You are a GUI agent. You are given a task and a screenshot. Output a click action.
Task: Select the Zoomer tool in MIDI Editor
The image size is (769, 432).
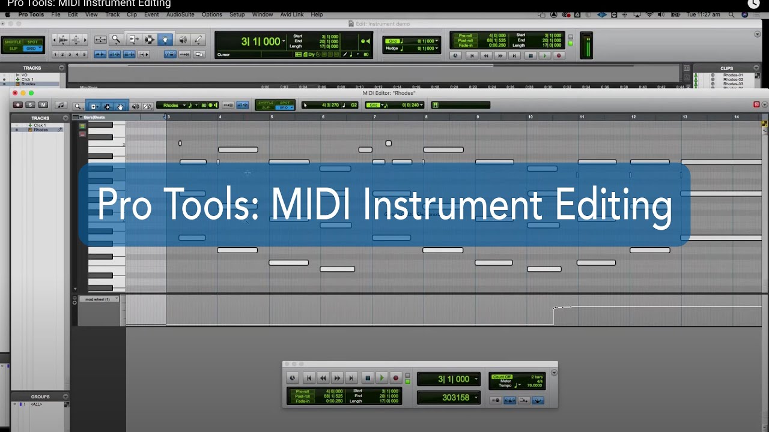point(78,106)
